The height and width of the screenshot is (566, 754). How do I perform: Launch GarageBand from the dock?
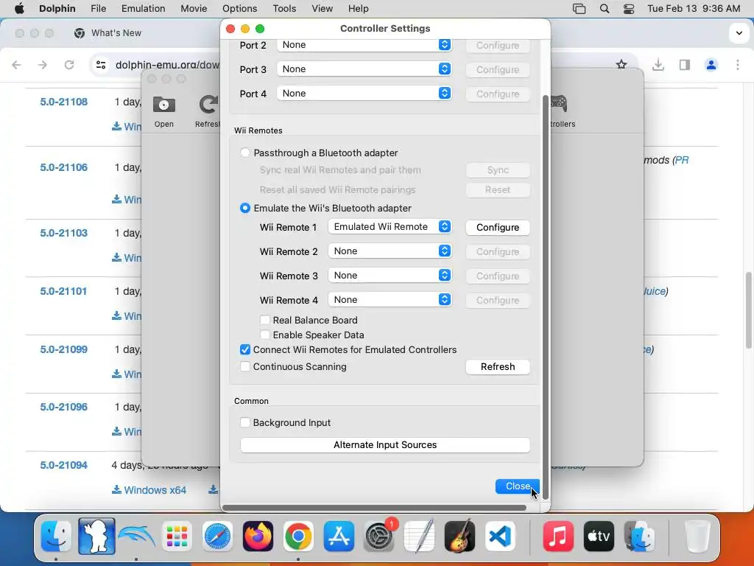pyautogui.click(x=459, y=537)
